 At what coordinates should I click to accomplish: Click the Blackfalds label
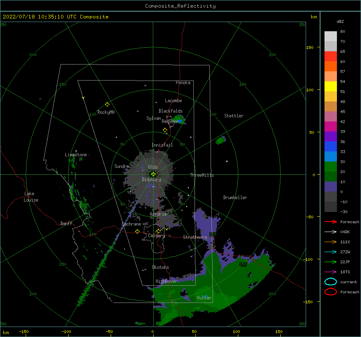coord(170,111)
